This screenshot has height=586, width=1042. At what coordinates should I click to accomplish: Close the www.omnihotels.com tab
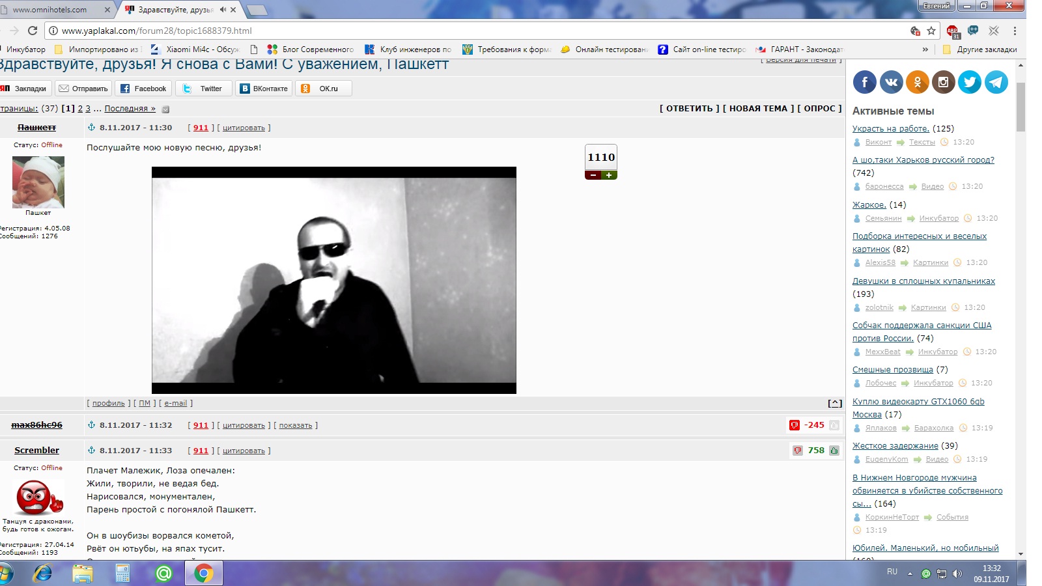click(107, 10)
